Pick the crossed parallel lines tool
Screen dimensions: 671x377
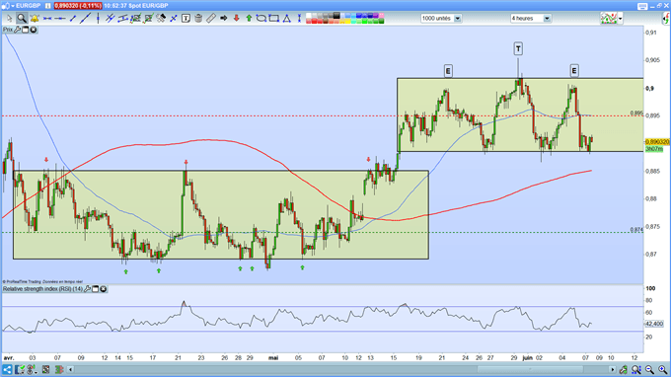pyautogui.click(x=110, y=19)
